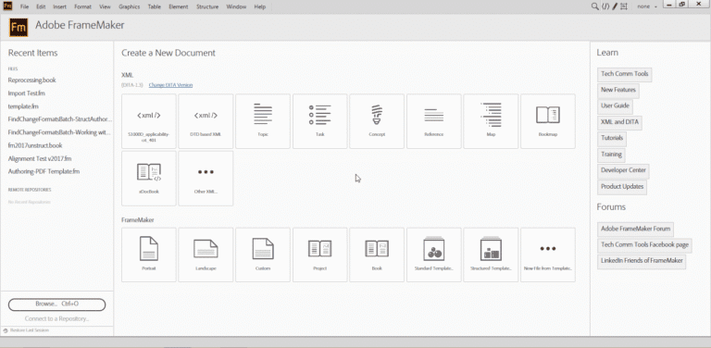Open the Adobe FrameMaker Forum button
Screen dimensions: 711x348
(635, 229)
